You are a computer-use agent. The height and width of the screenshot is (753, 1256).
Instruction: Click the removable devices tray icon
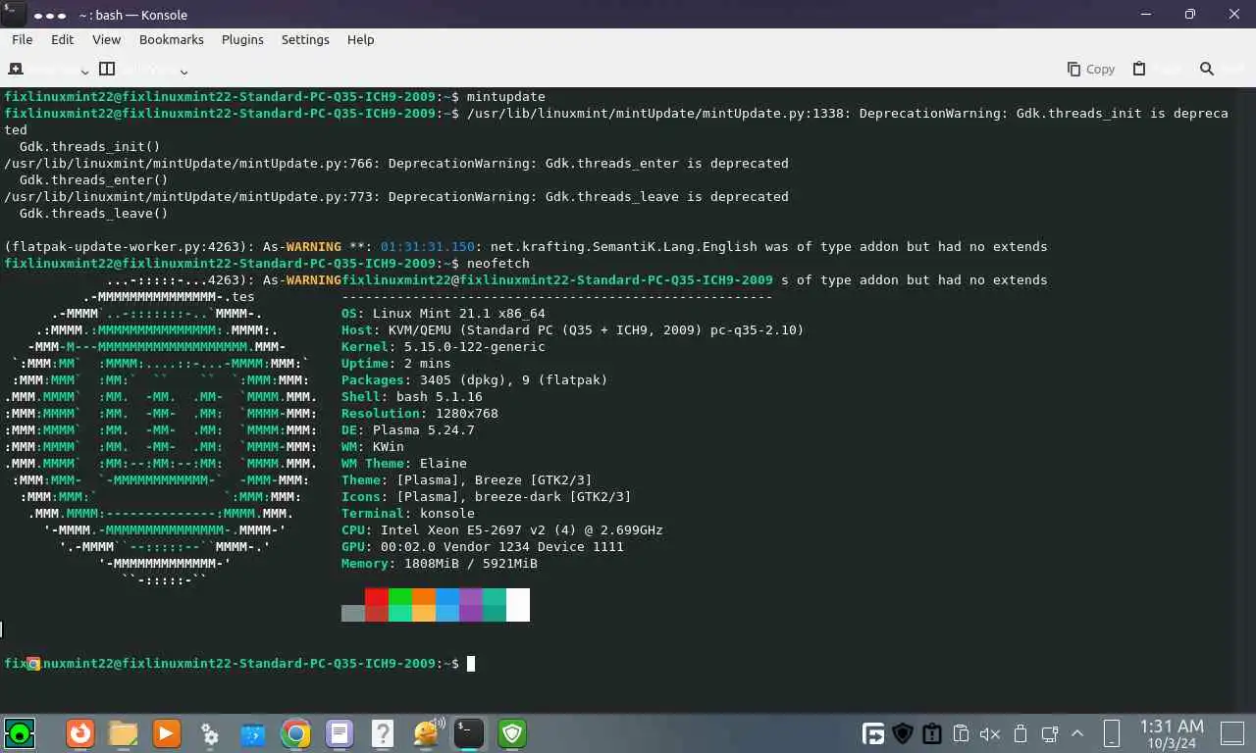point(1020,733)
